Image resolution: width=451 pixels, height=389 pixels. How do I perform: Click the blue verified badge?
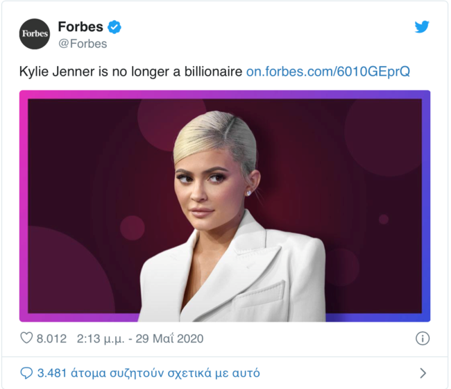(x=114, y=28)
